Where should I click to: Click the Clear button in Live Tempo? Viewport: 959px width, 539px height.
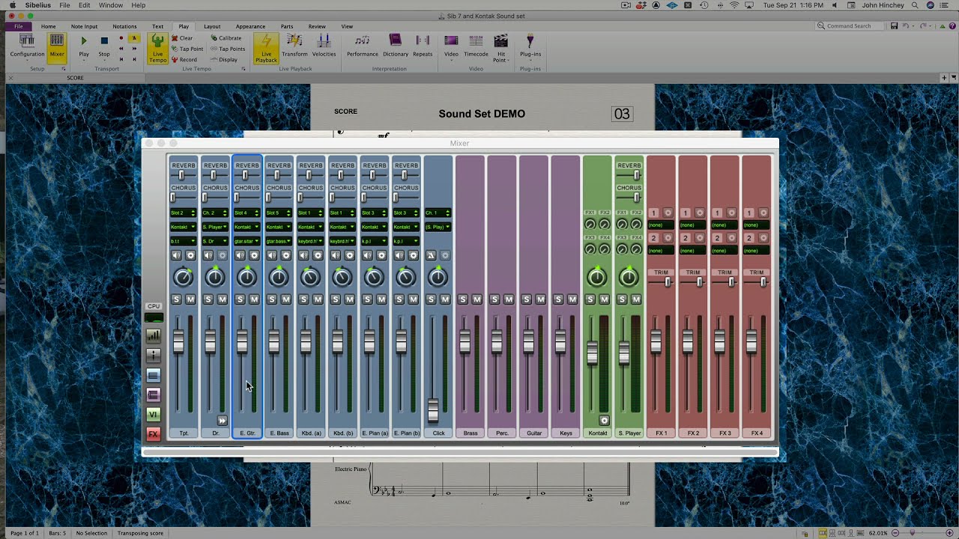pyautogui.click(x=182, y=38)
